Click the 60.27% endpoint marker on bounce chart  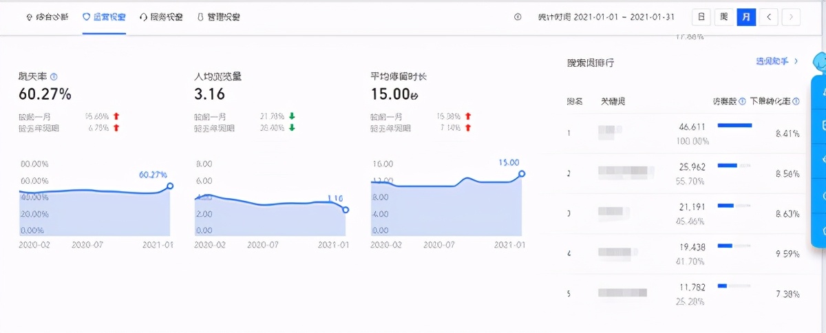tap(170, 186)
